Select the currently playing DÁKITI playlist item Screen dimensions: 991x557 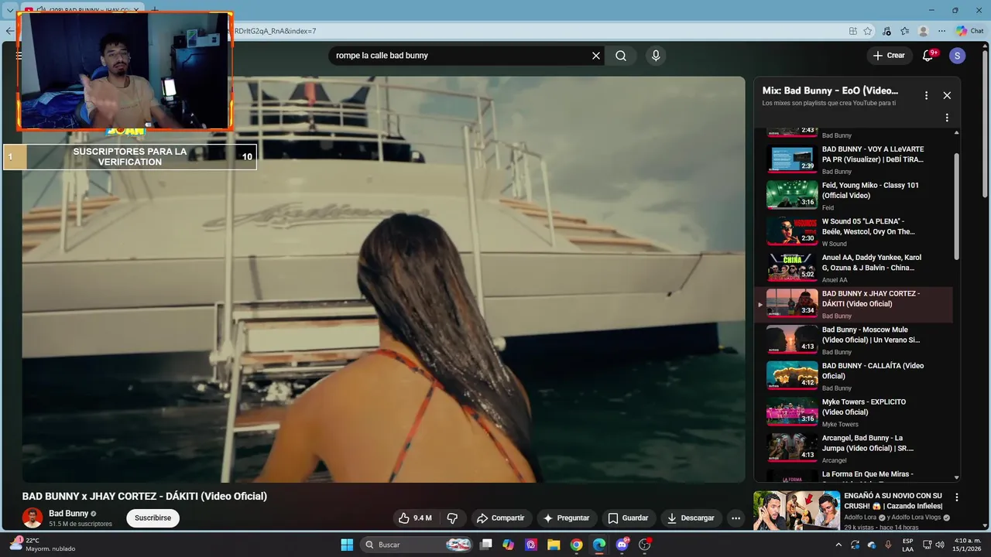pyautogui.click(x=853, y=304)
